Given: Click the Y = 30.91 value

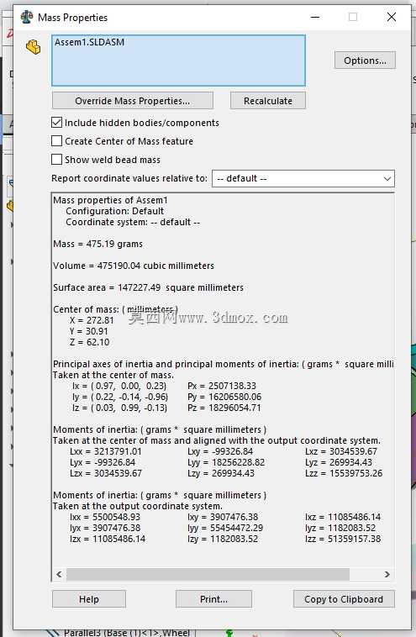Looking at the screenshot, I should 88,331.
